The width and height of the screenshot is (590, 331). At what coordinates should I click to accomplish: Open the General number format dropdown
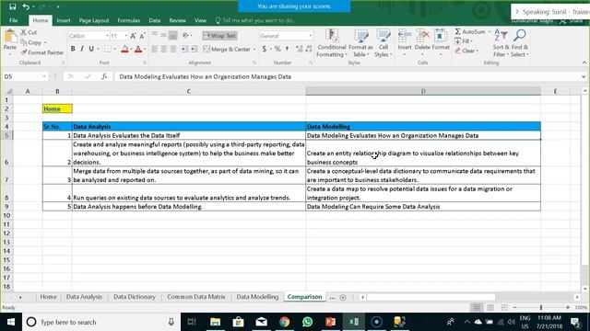click(x=311, y=36)
